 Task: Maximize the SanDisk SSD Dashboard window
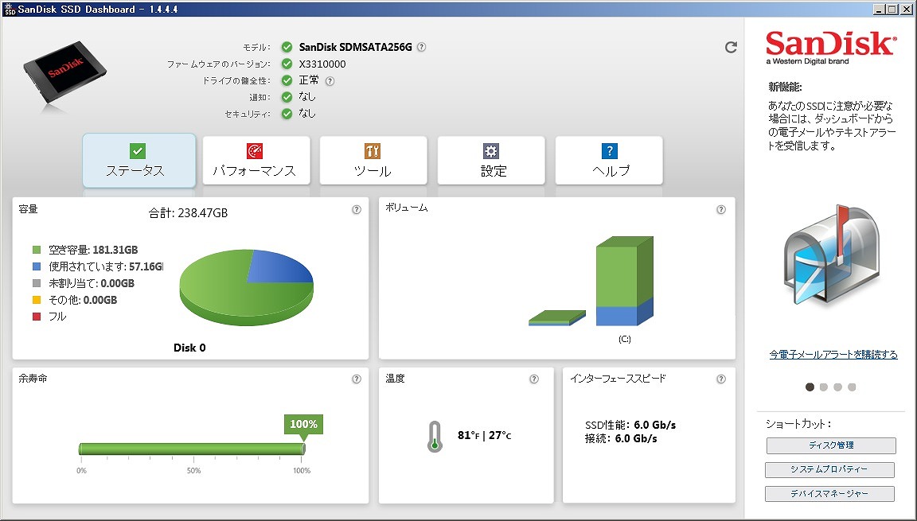coord(892,9)
